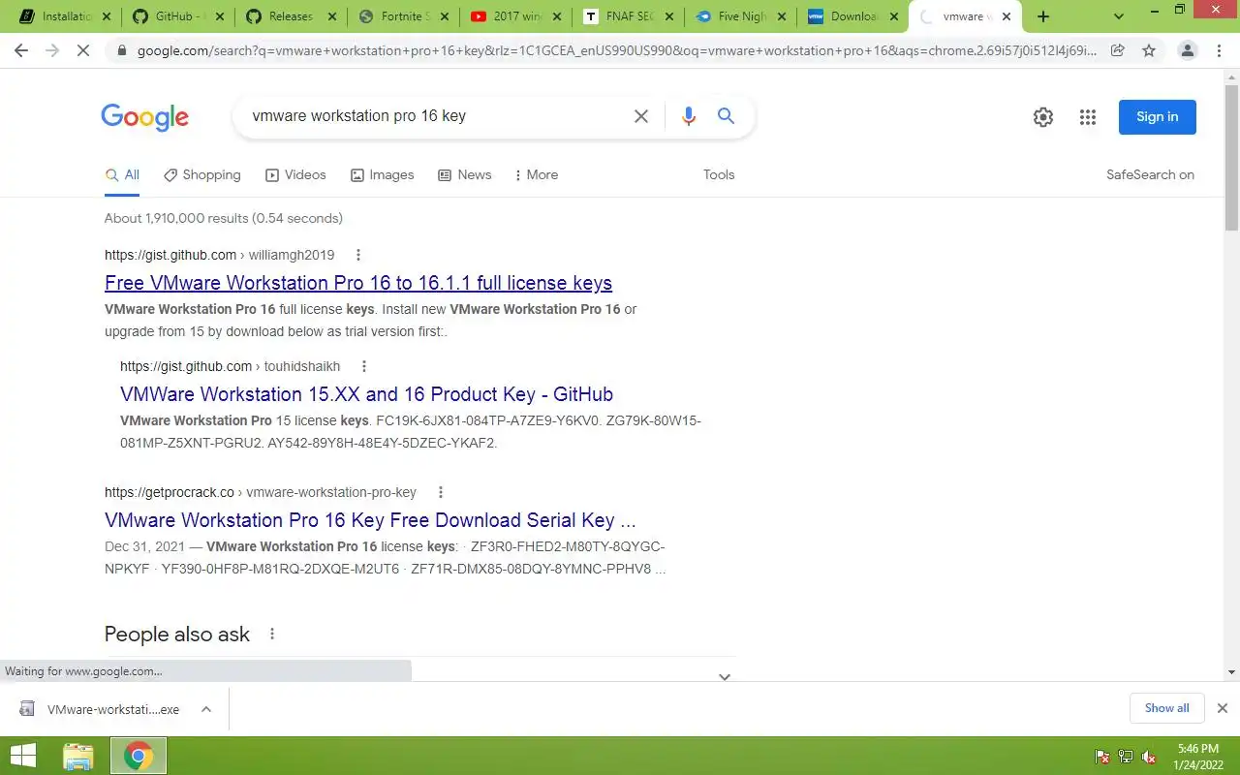
Task: Expand the first People also ask question
Action: 725,676
